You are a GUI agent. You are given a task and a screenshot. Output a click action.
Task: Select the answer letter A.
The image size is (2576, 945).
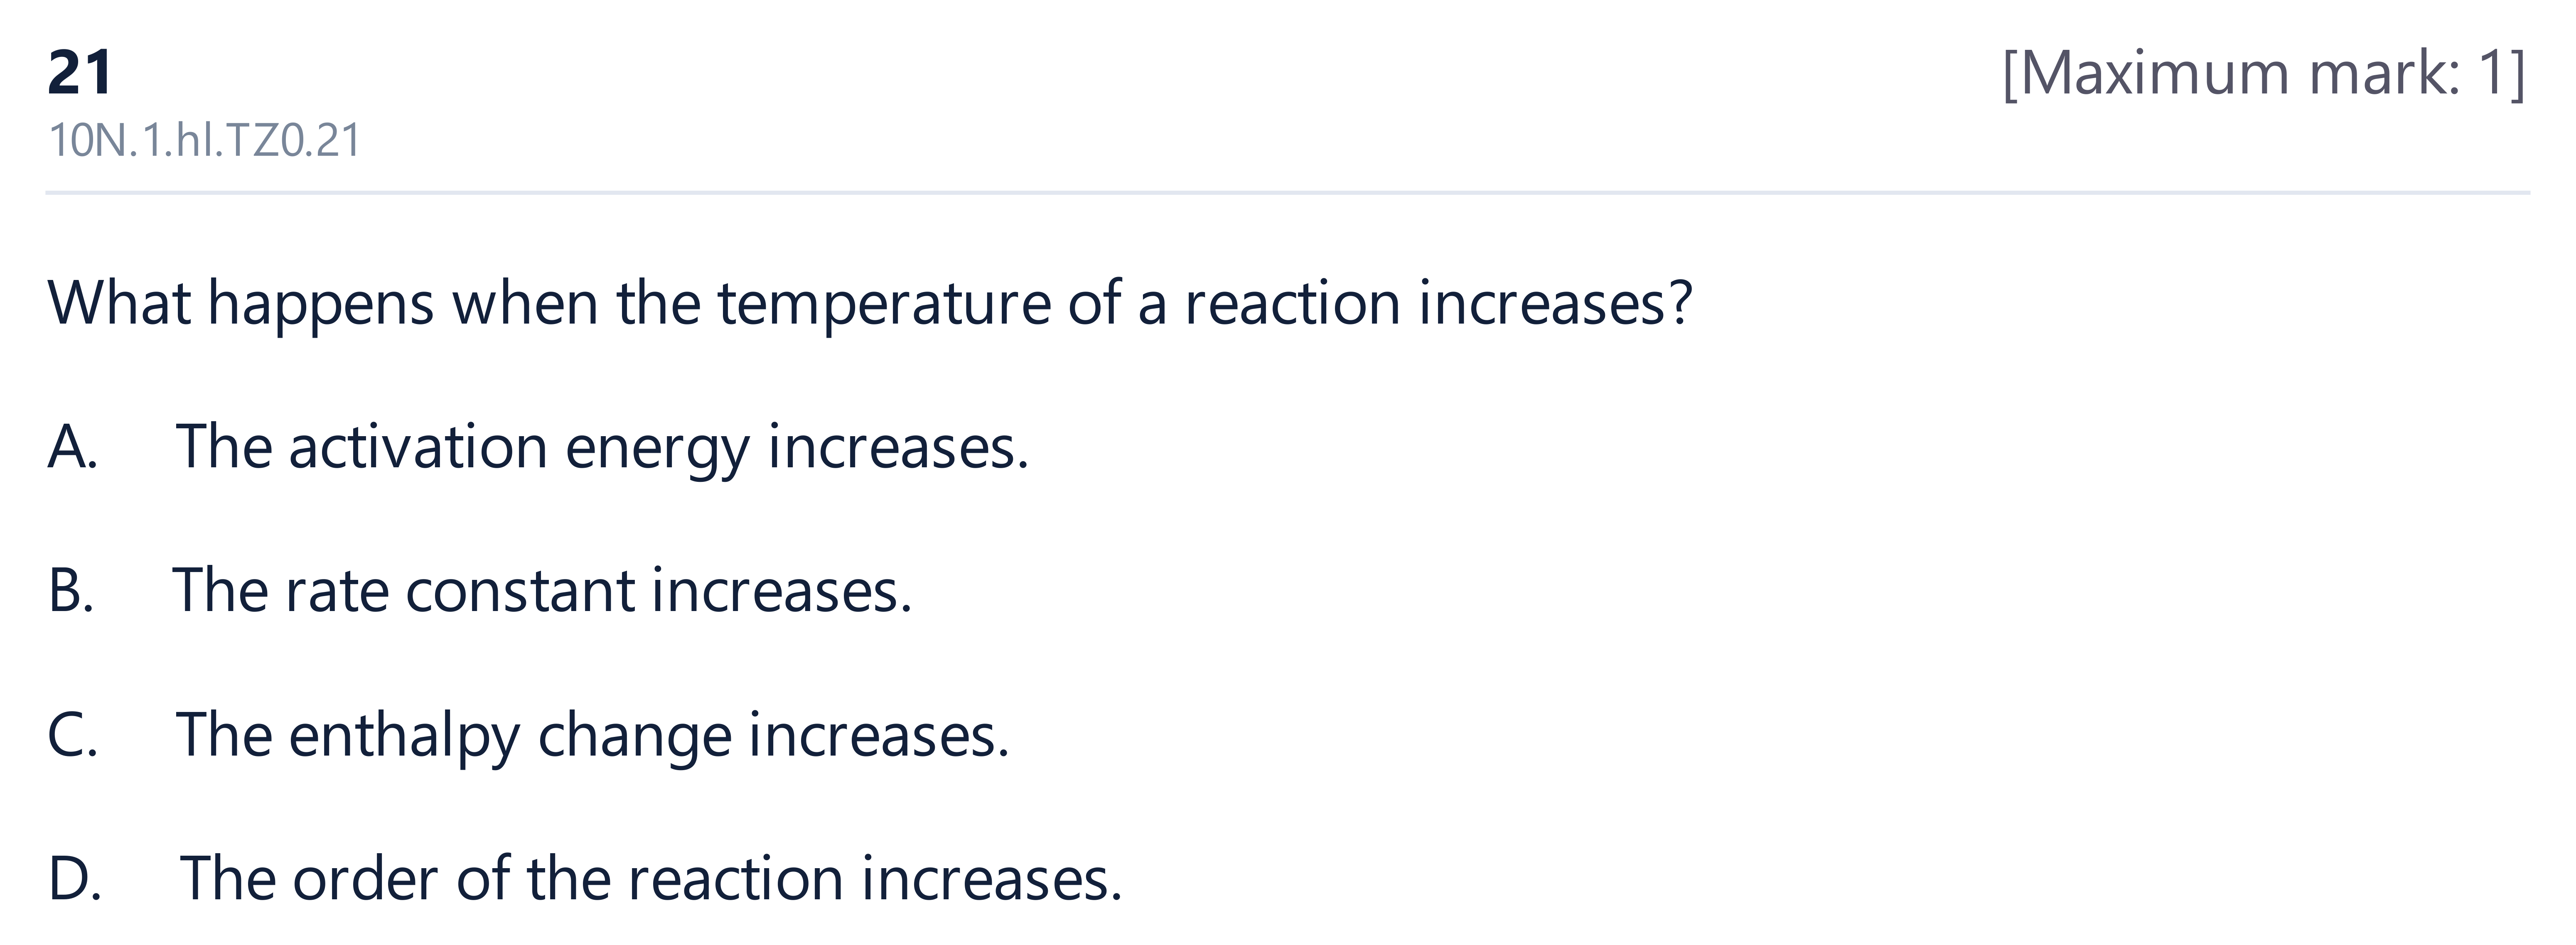pyautogui.click(x=72, y=447)
